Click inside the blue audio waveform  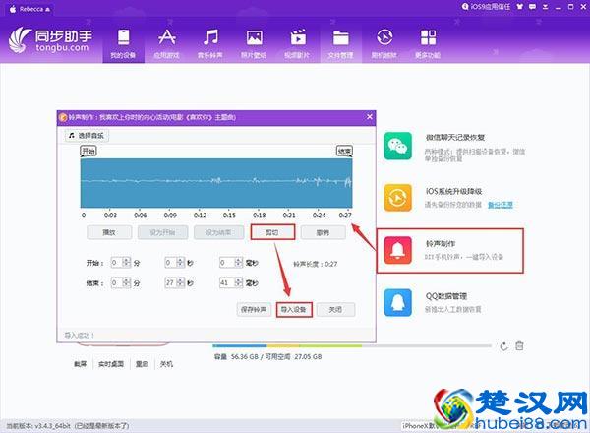click(x=216, y=183)
